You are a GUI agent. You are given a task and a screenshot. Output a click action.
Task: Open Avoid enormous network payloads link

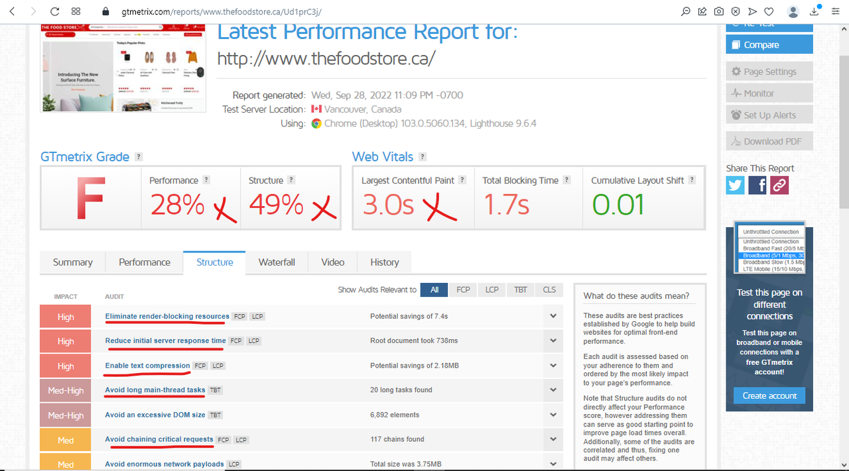coord(164,464)
